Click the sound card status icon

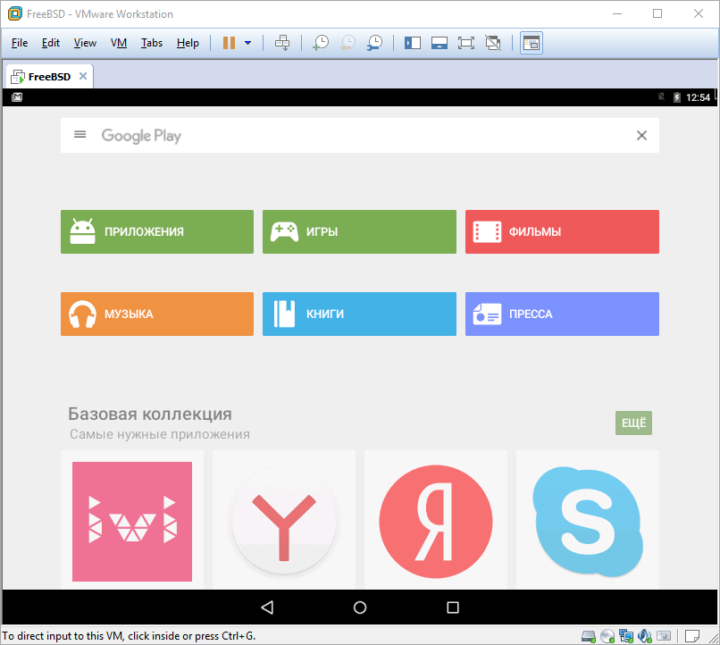[x=645, y=636]
